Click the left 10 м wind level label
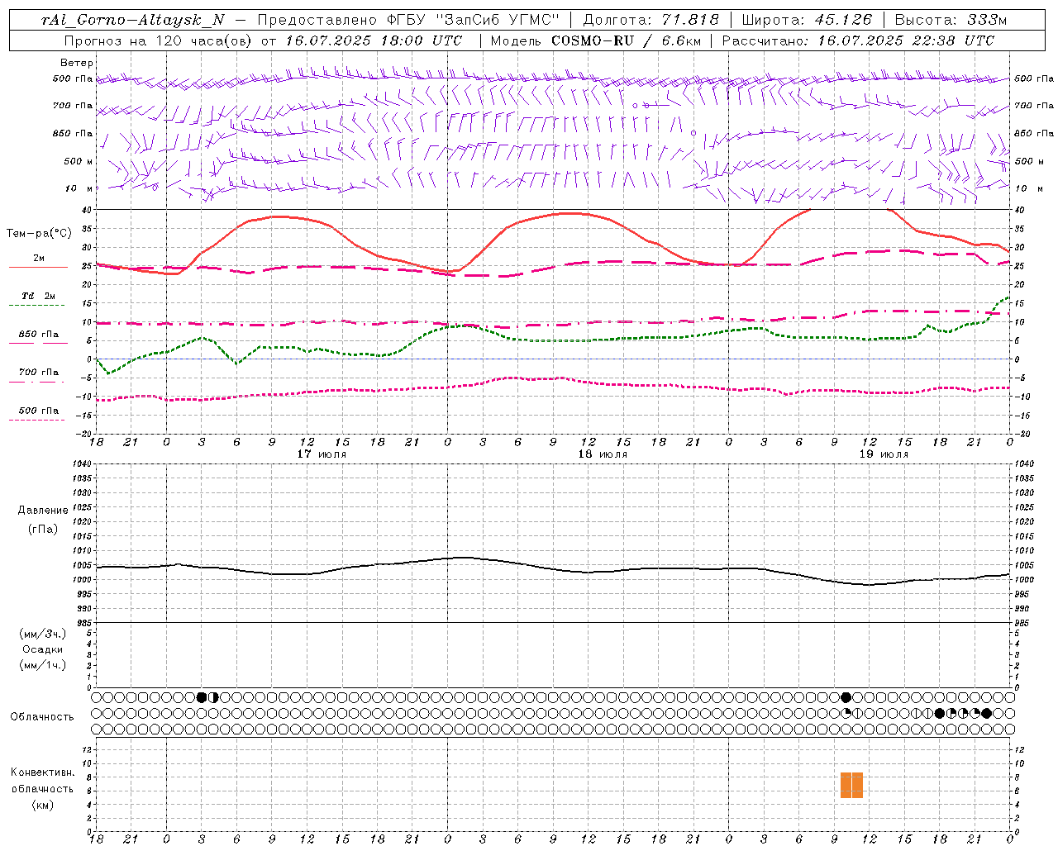Image resolution: width=1058 pixels, height=846 pixels. pyautogui.click(x=79, y=188)
